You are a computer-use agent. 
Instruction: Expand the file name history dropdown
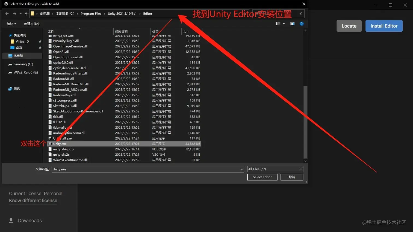(241, 169)
